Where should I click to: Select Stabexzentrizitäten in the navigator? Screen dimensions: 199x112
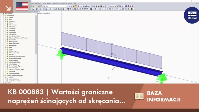point(14,43)
